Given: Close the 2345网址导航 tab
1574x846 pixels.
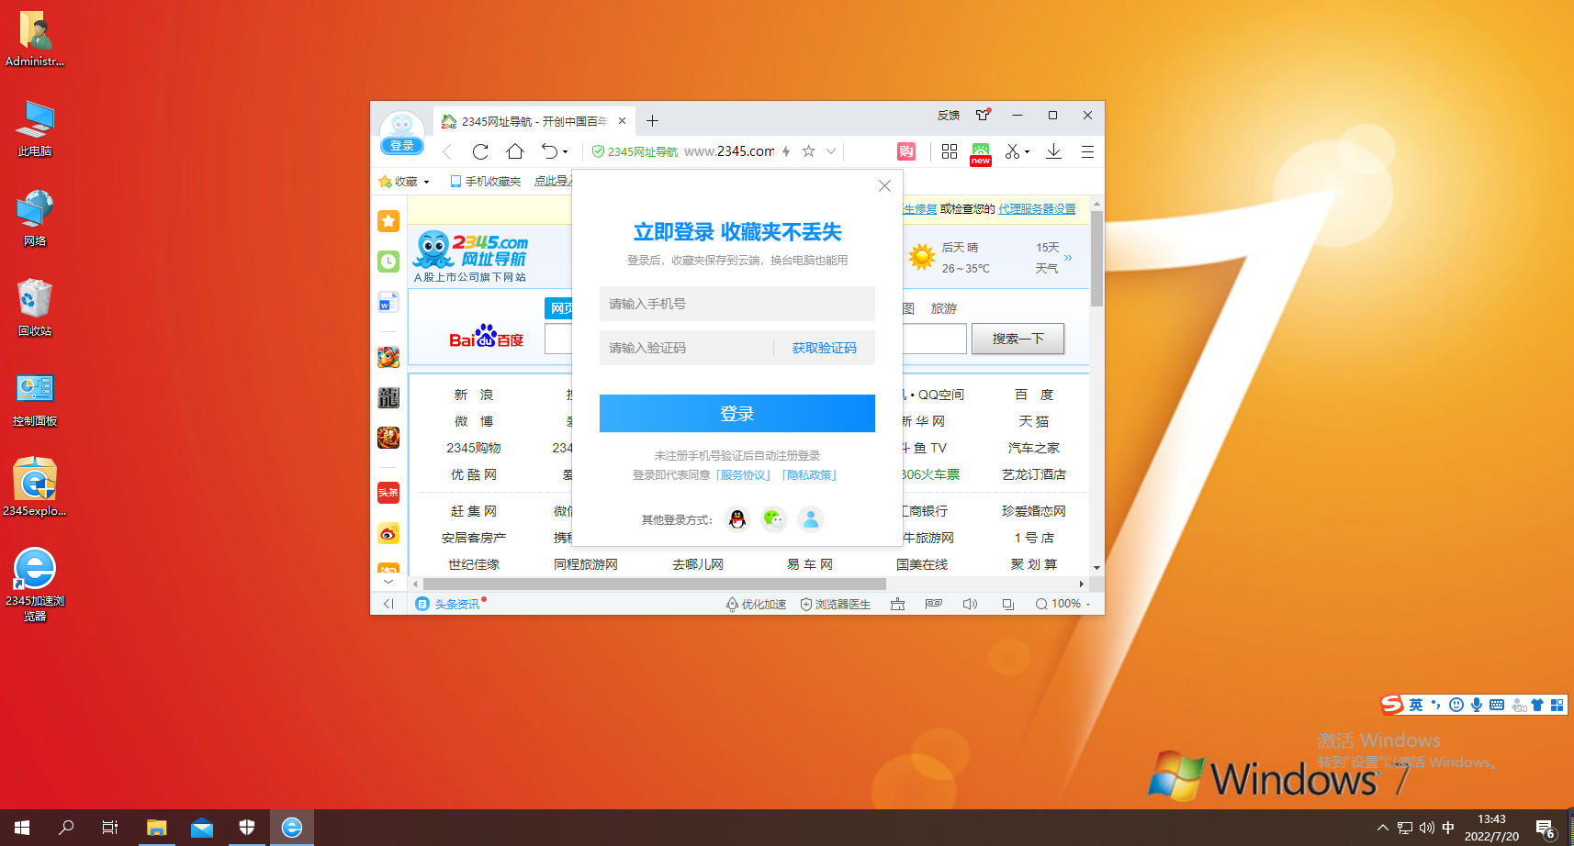Looking at the screenshot, I should click(622, 121).
